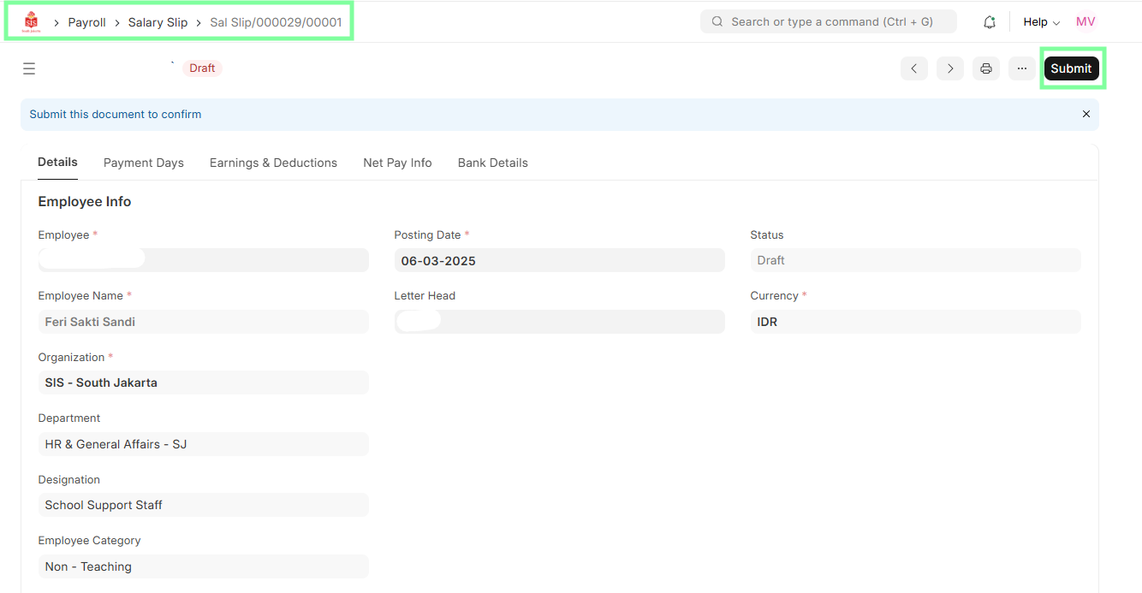Open the Bank Details tab
Image resolution: width=1142 pixels, height=593 pixels.
492,163
